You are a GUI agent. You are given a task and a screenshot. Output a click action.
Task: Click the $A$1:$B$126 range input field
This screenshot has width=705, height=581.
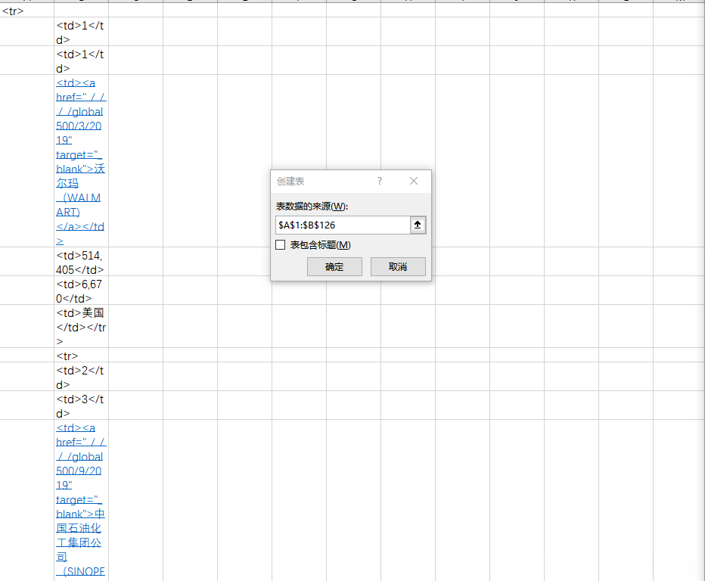pyautogui.click(x=343, y=225)
